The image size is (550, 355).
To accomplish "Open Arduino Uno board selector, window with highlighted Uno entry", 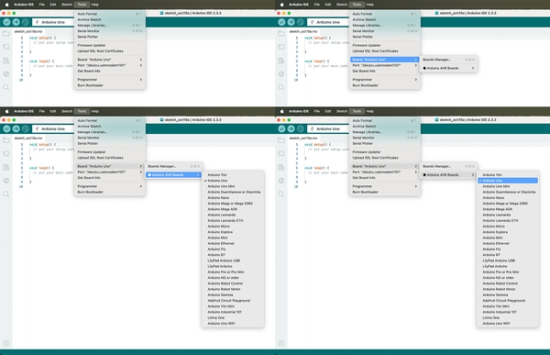I will click(x=327, y=128).
